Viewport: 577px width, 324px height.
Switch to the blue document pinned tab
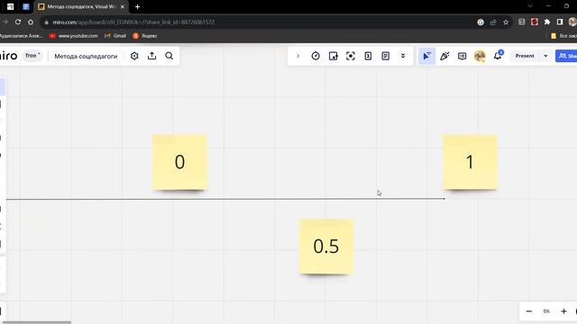(26, 6)
